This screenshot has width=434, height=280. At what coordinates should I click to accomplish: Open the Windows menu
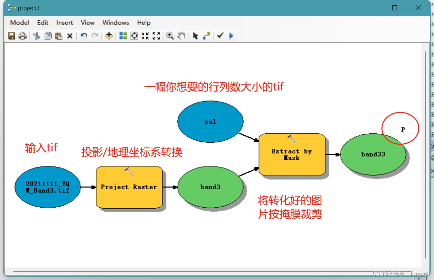pos(116,23)
